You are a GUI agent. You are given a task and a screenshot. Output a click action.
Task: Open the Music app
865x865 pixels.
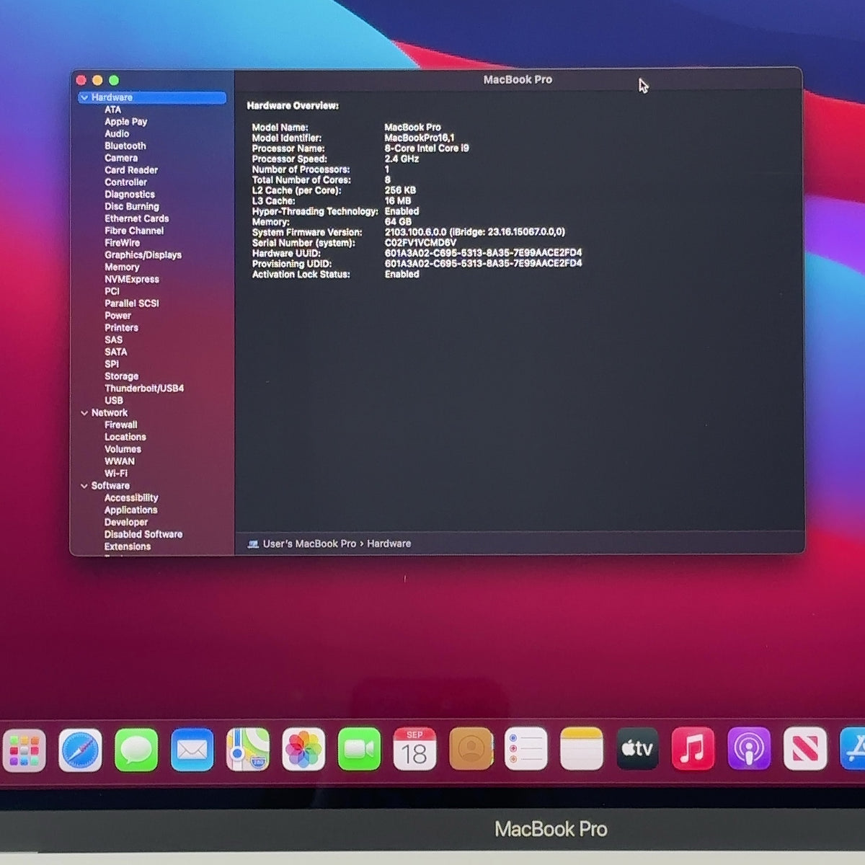[693, 750]
